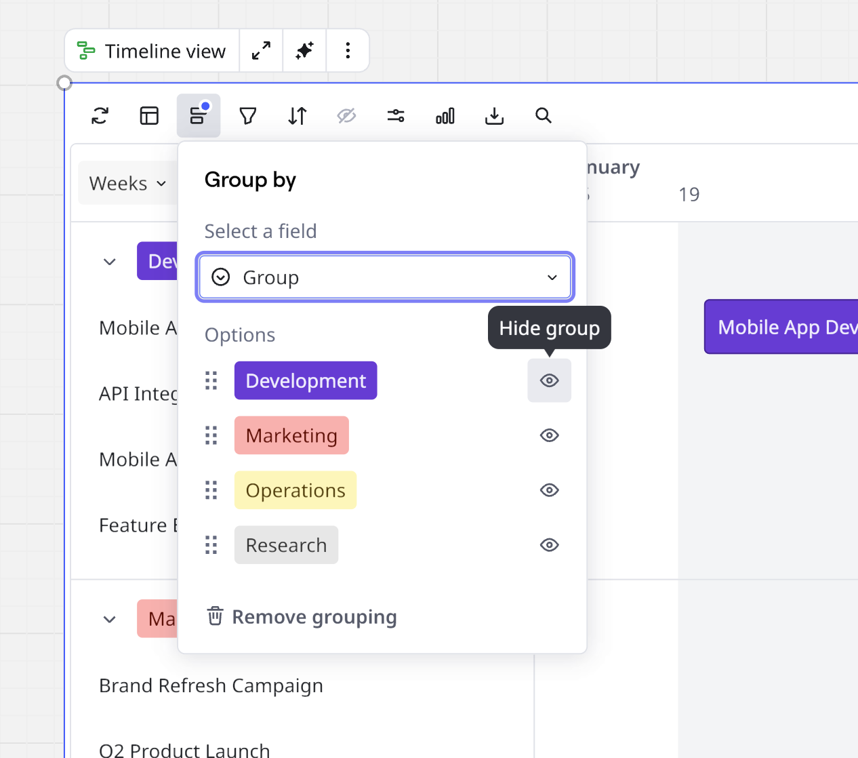Open the settings sliders icon
This screenshot has height=758, width=858.
396,116
